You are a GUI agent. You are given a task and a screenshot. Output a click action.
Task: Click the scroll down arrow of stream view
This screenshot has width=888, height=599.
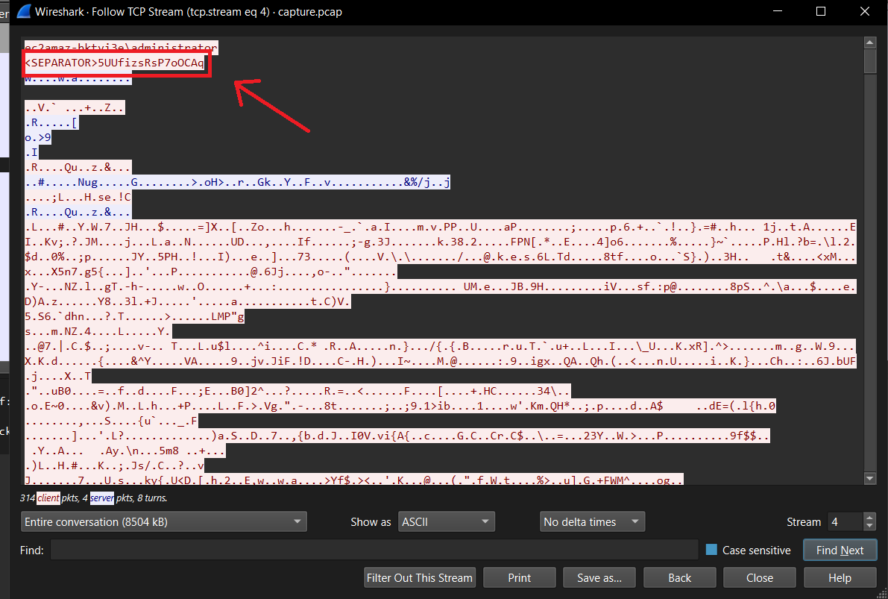(869, 478)
